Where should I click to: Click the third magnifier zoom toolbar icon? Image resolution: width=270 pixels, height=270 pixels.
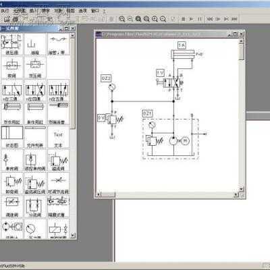pos(138,19)
